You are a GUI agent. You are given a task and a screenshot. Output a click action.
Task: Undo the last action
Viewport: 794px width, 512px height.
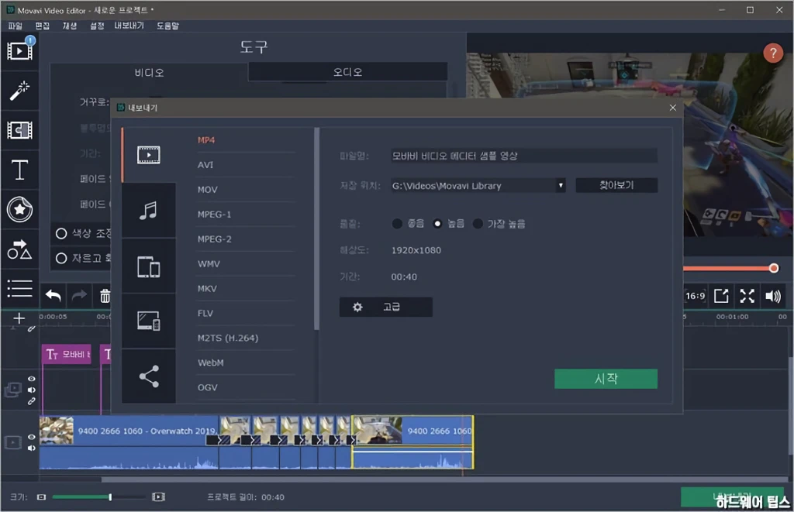(x=54, y=295)
